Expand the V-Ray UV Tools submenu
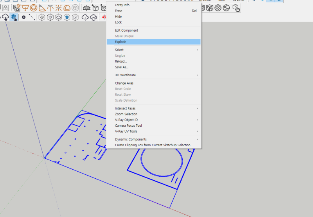313x217 pixels. point(153,131)
